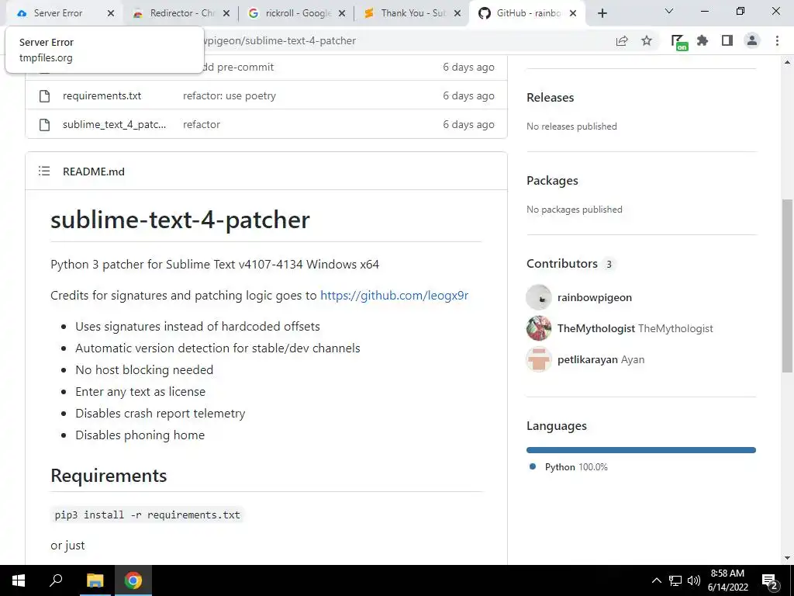Click TheMythologist contributor avatar
794x596 pixels.
tap(539, 328)
